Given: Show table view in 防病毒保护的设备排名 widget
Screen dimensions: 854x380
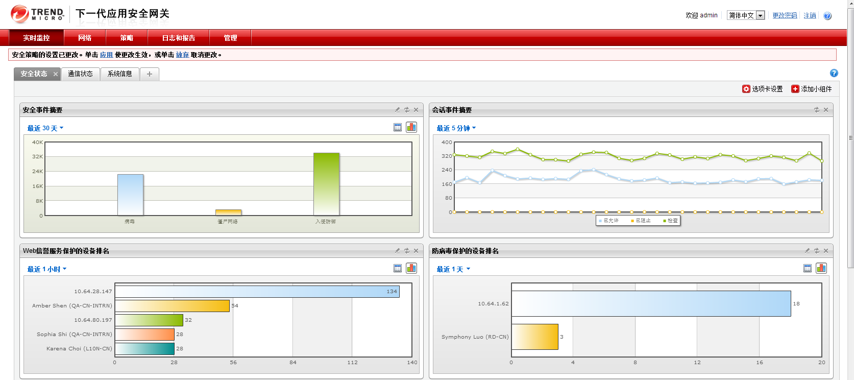Looking at the screenshot, I should pyautogui.click(x=808, y=268).
